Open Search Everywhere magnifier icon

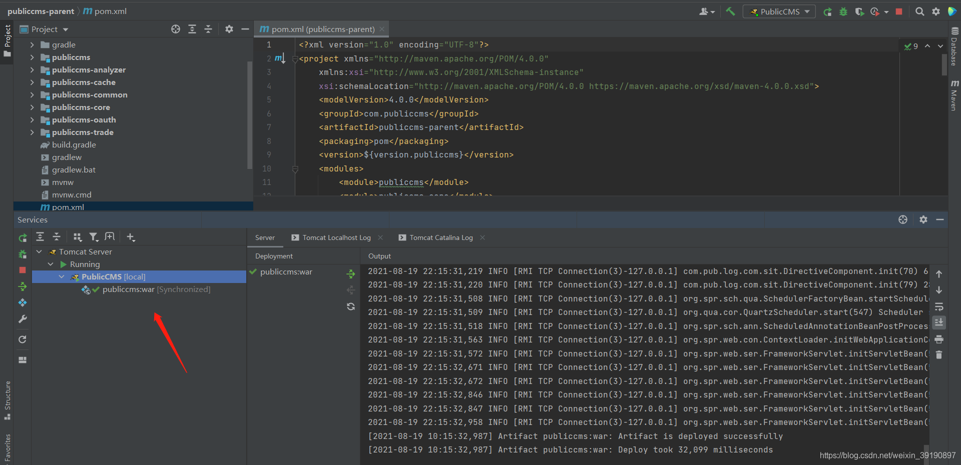pos(920,11)
